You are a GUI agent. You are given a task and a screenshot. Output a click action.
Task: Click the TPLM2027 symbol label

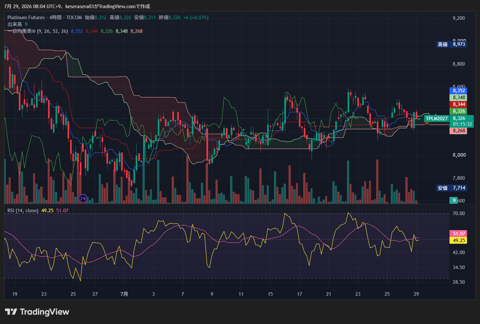[x=436, y=118]
